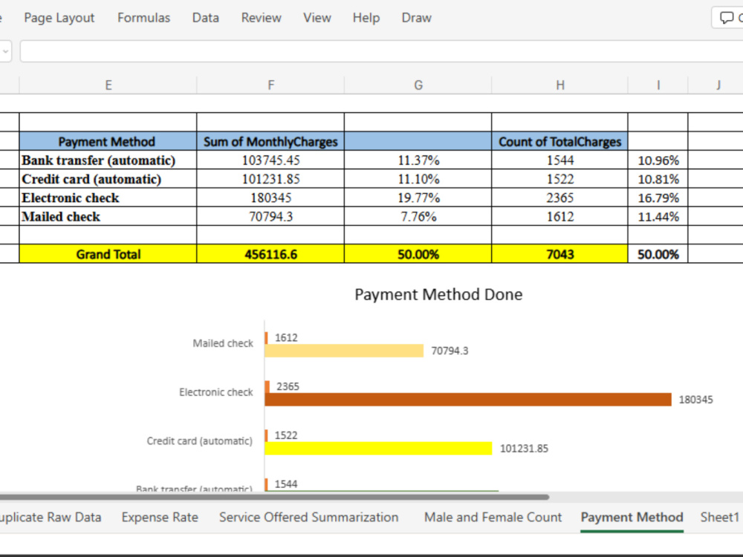Expand the Name Box dropdown arrow
Viewport: 743px width, 557px height.
tap(5, 51)
